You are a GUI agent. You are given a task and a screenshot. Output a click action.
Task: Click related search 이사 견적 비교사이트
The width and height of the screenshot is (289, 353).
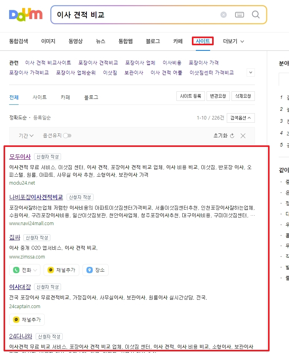[x=48, y=63]
